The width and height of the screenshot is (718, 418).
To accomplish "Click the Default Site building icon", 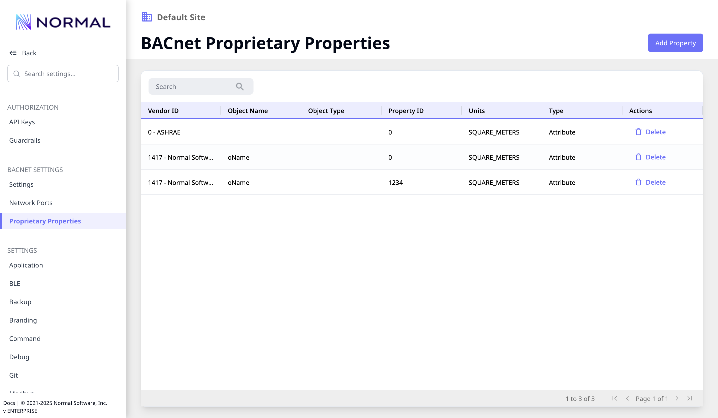I will pos(147,17).
